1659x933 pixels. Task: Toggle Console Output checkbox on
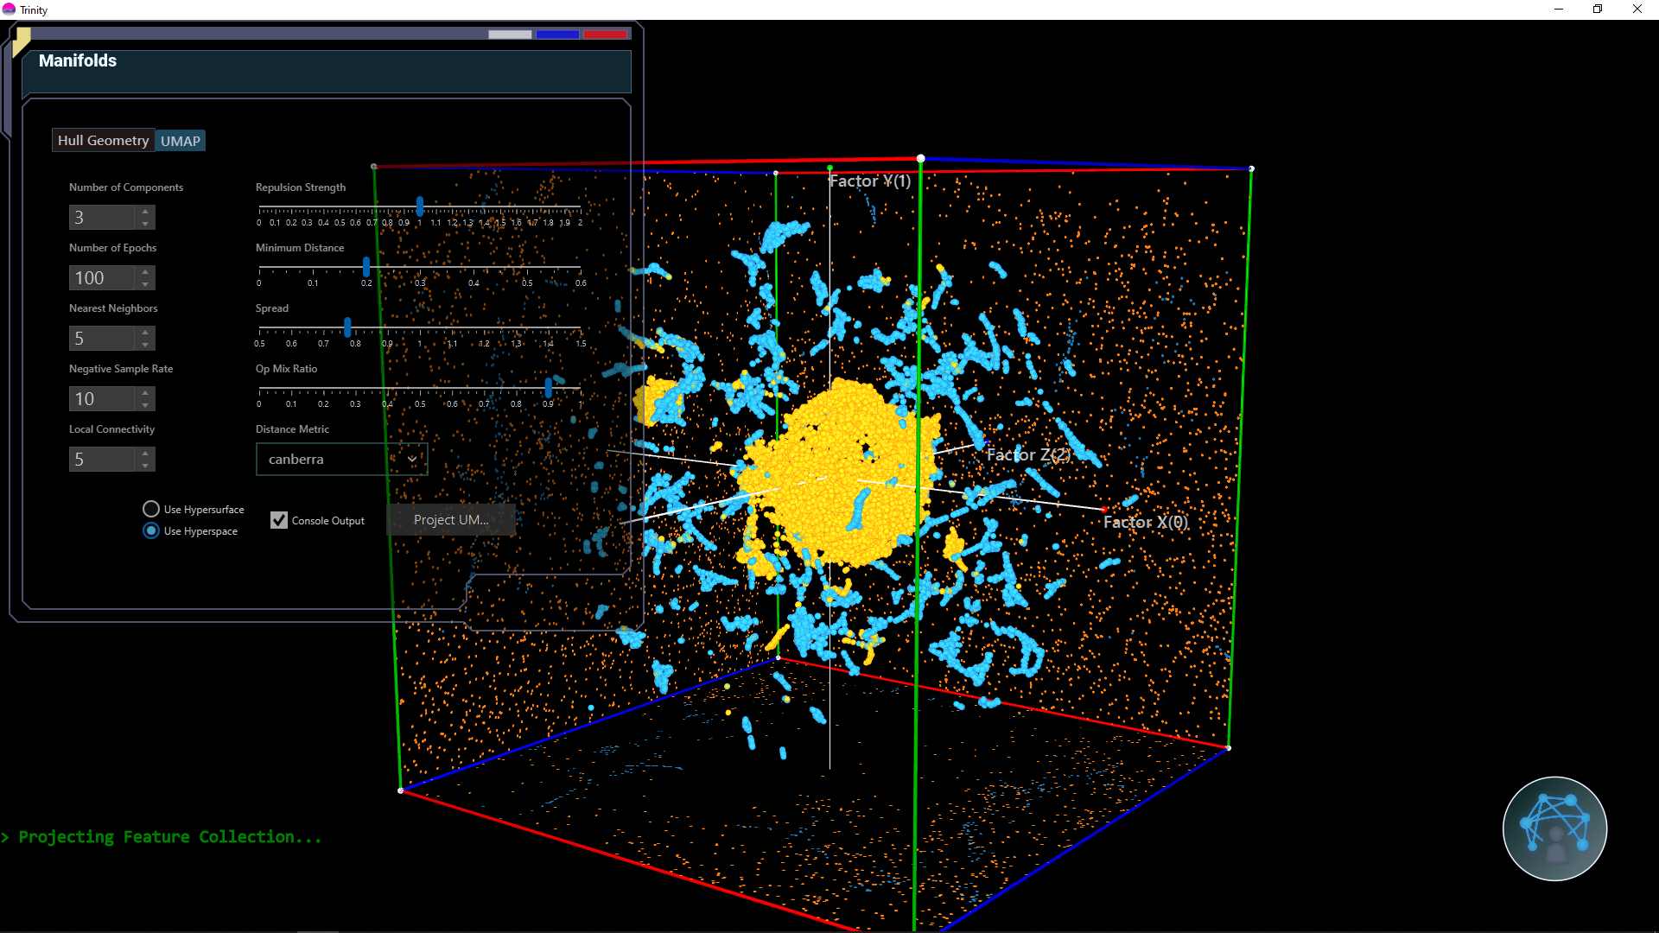point(278,519)
